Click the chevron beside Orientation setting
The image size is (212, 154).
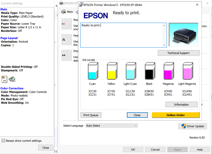[55, 42]
